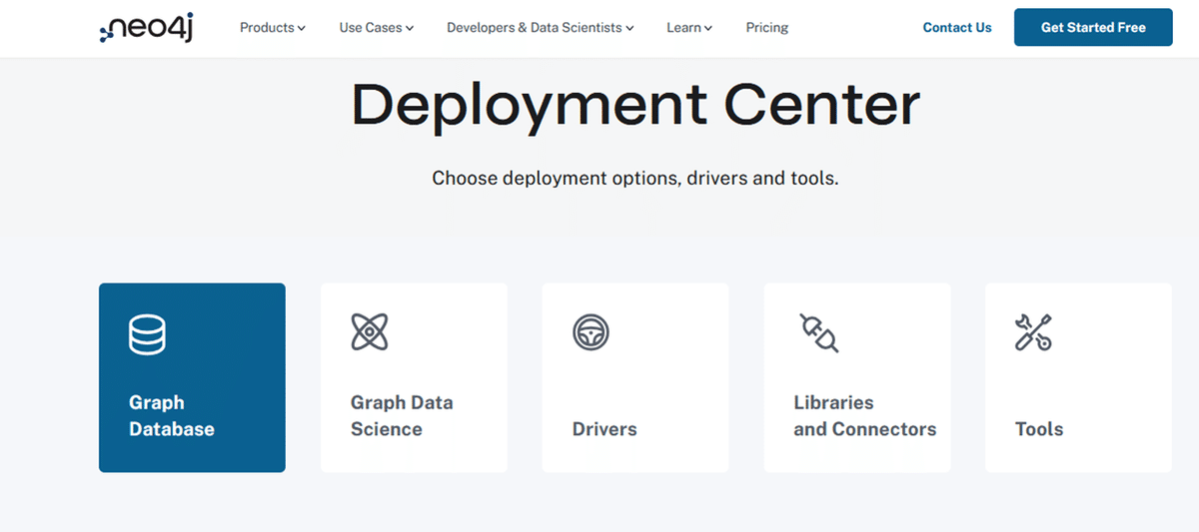Click the plug icon on Libraries and Connectors card
The height and width of the screenshot is (532, 1199).
coord(819,332)
